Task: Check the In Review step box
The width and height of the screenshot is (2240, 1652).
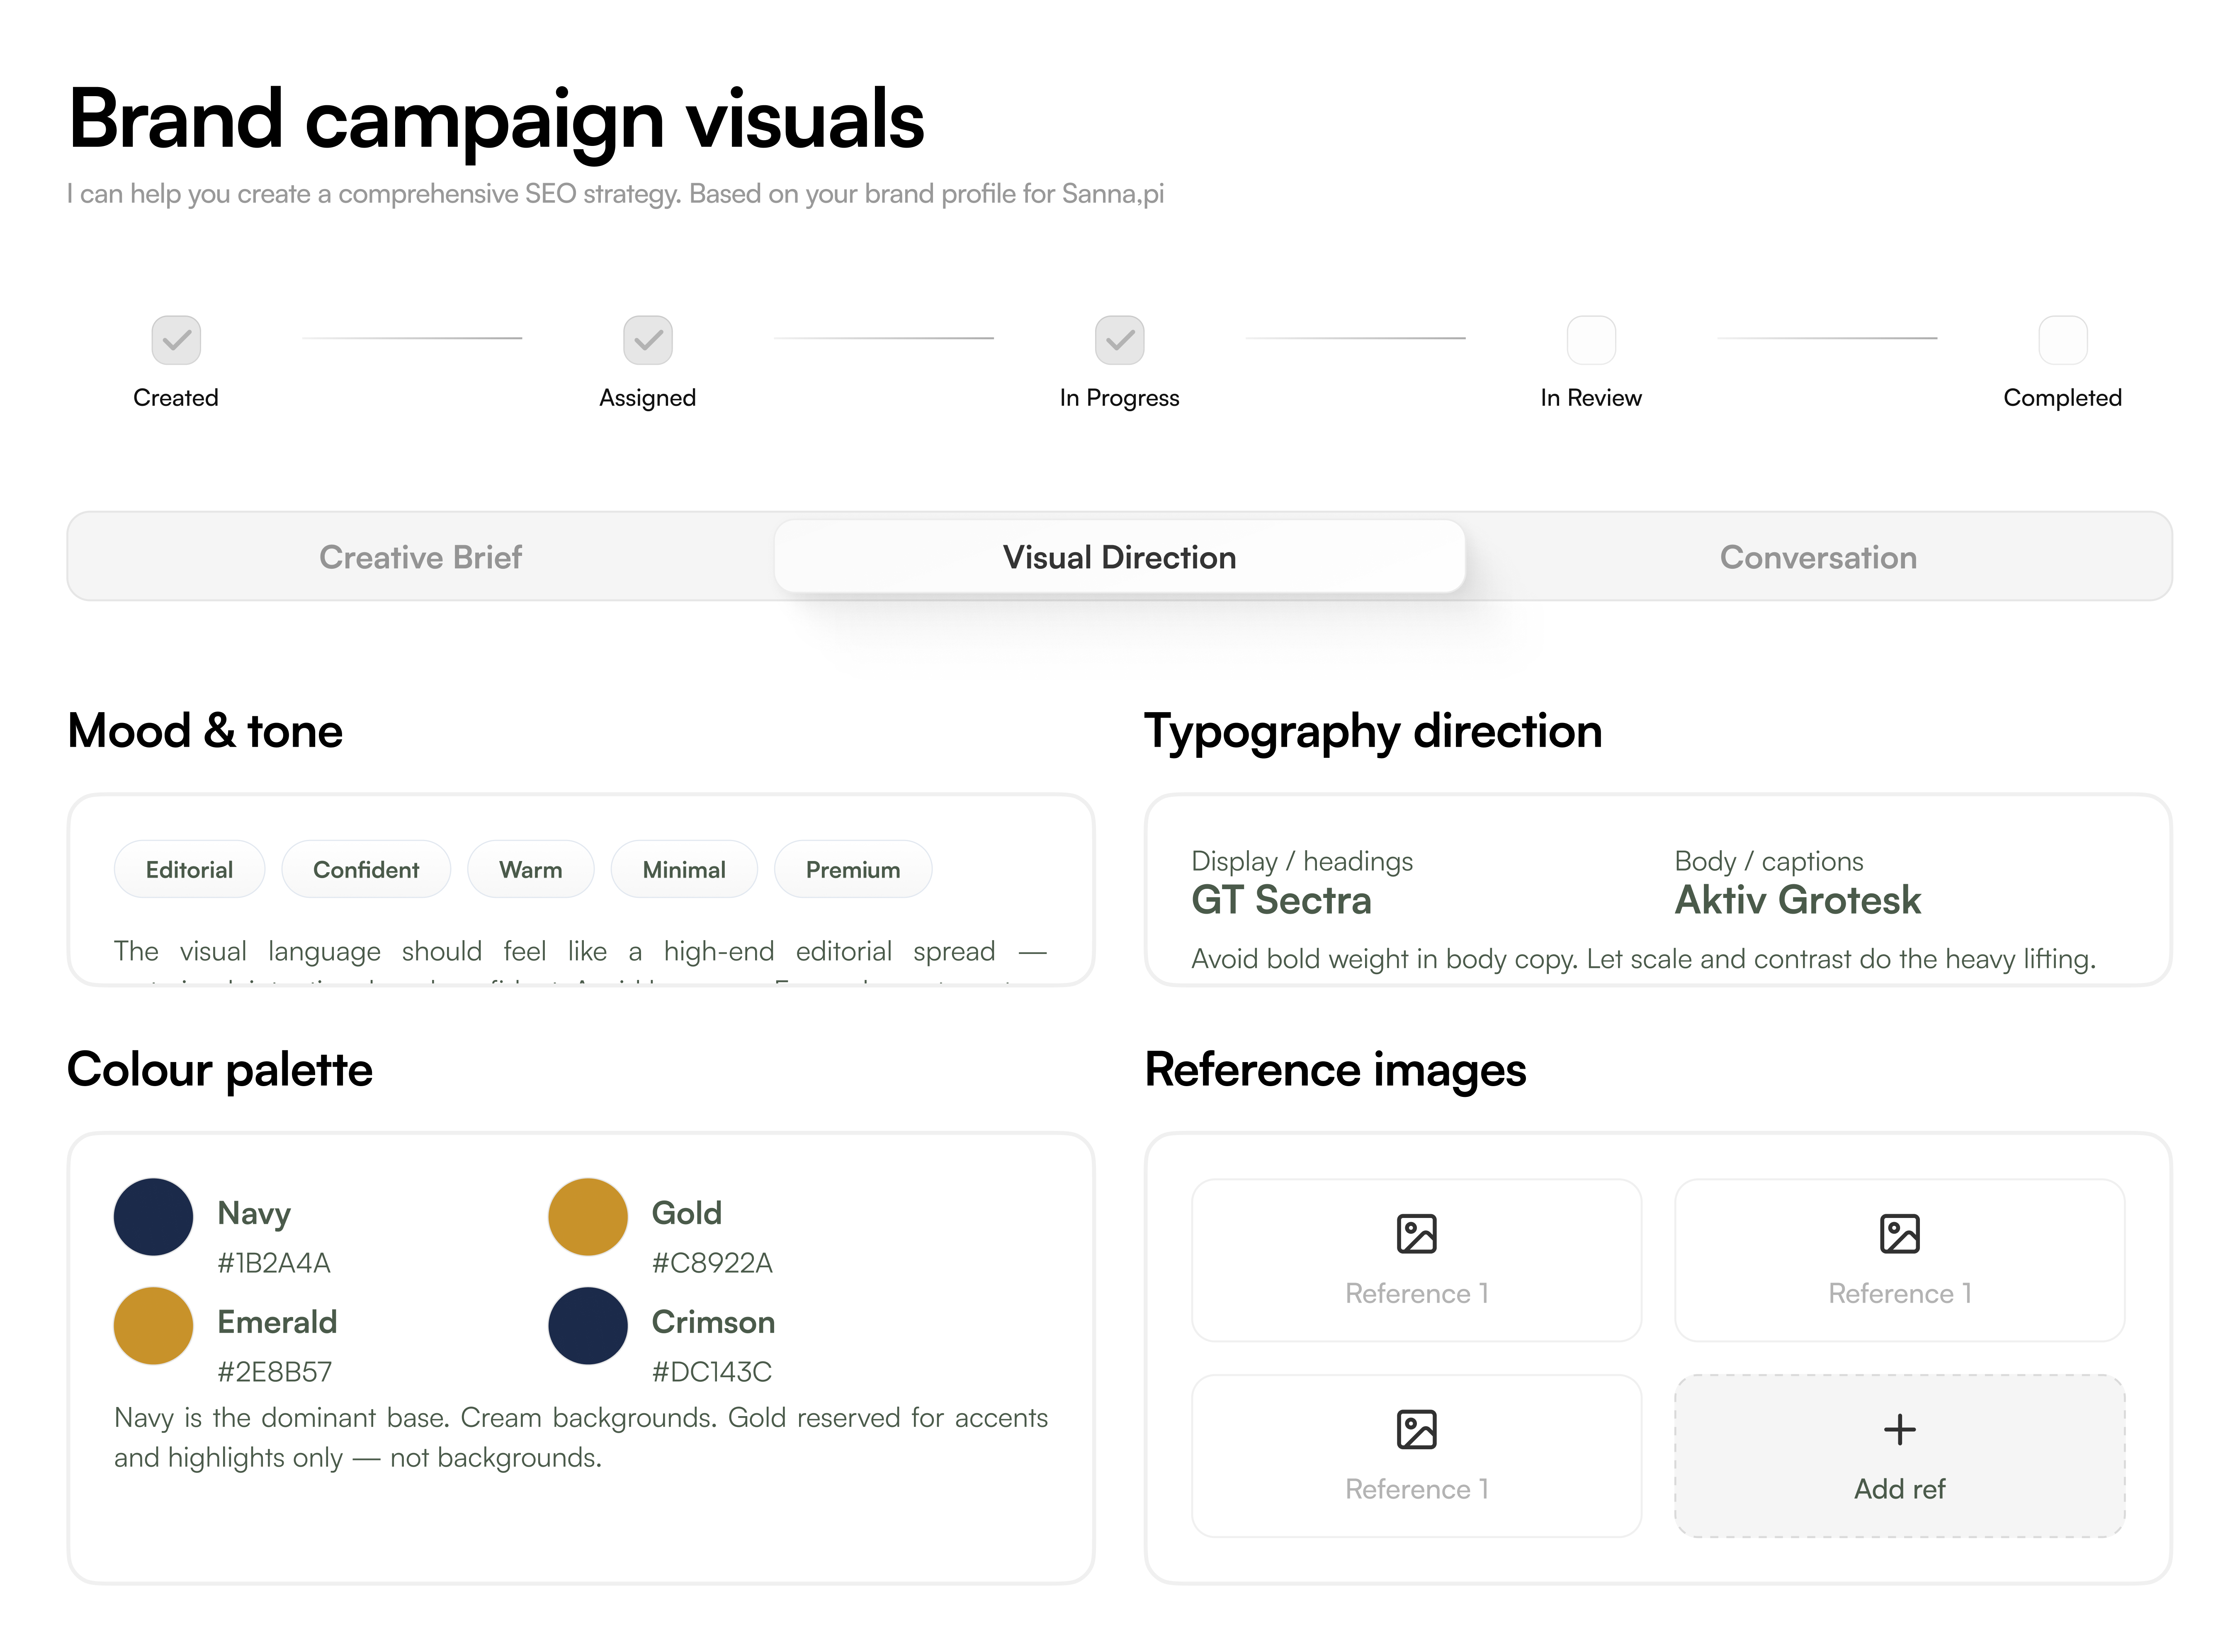Action: [x=1591, y=340]
